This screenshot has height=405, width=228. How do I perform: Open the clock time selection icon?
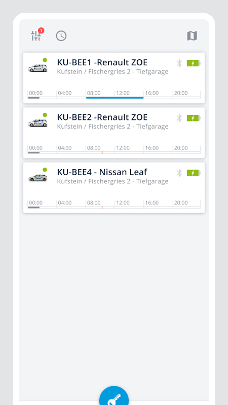(61, 35)
